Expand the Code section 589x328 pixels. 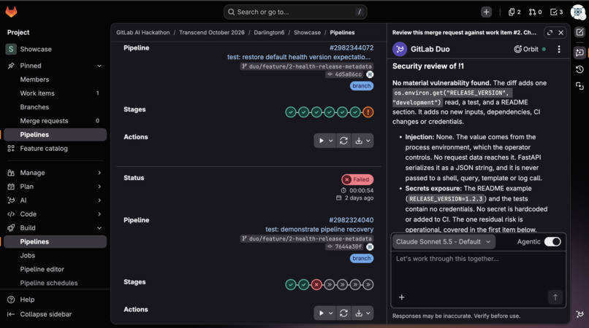[x=56, y=214]
